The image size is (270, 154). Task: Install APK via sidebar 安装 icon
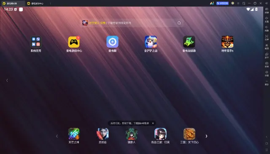[267, 65]
